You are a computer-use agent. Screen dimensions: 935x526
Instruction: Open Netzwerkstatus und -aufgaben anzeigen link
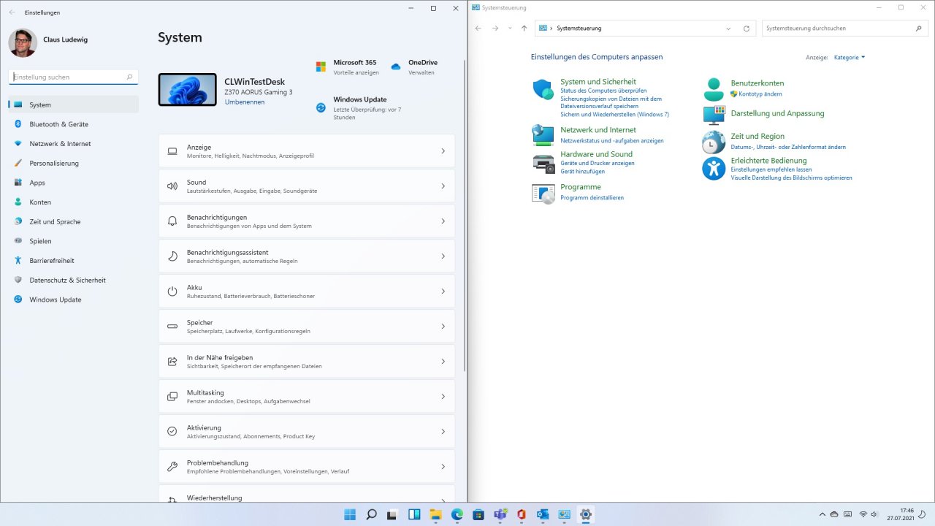click(x=612, y=140)
